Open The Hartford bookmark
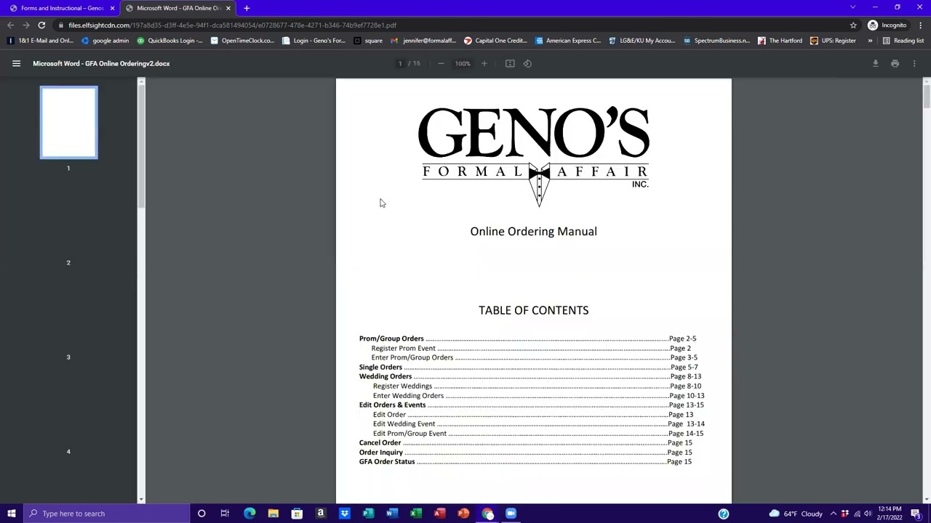Viewport: 931px width, 523px height. point(780,41)
